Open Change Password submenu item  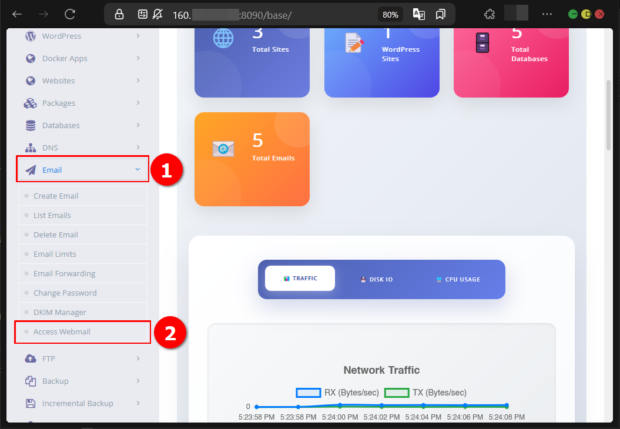pos(83,293)
